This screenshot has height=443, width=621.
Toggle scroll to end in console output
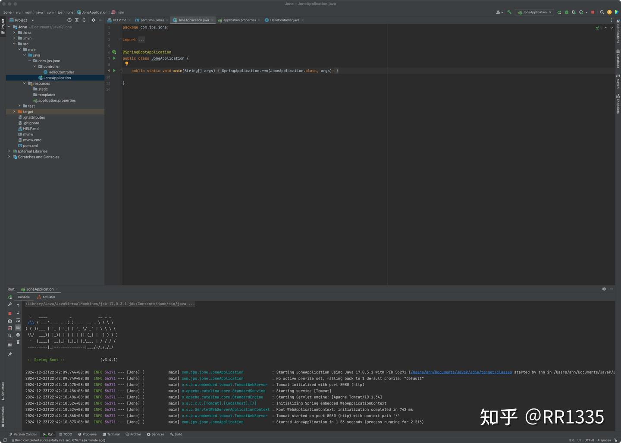pyautogui.click(x=18, y=327)
